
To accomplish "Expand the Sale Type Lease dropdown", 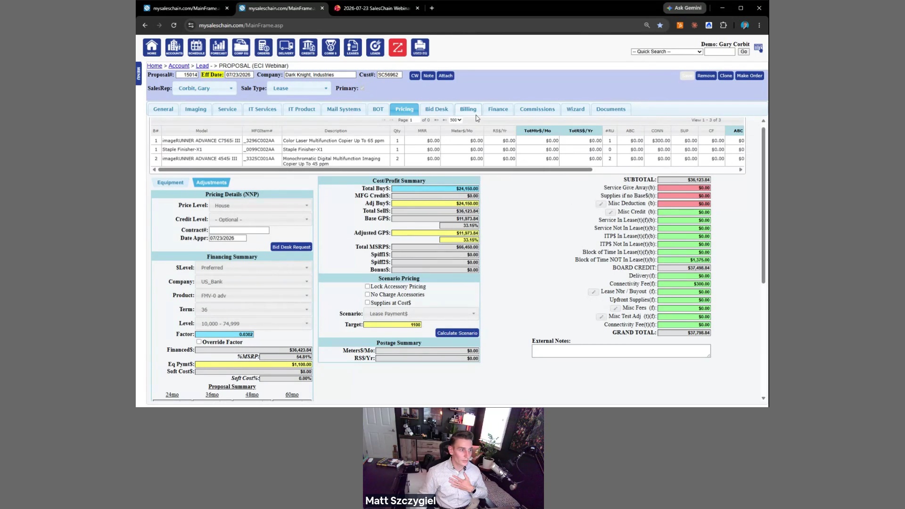I will click(299, 88).
